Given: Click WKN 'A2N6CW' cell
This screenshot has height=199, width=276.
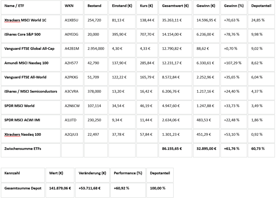Looking at the screenshot, I should (72, 108).
